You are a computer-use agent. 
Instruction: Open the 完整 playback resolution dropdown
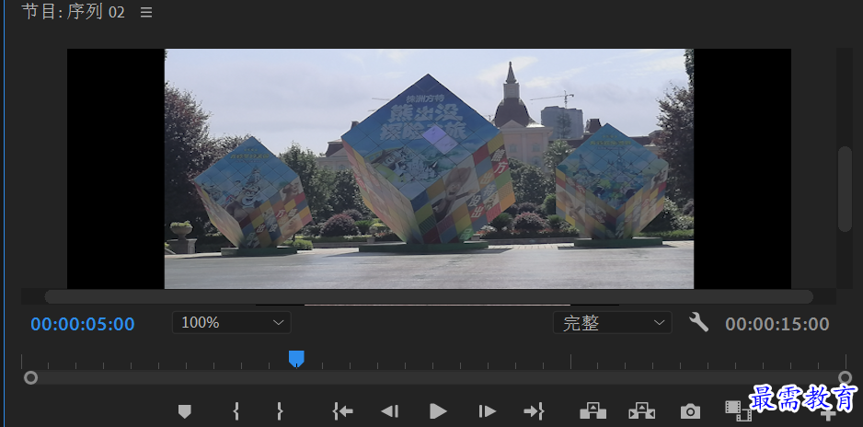point(612,322)
